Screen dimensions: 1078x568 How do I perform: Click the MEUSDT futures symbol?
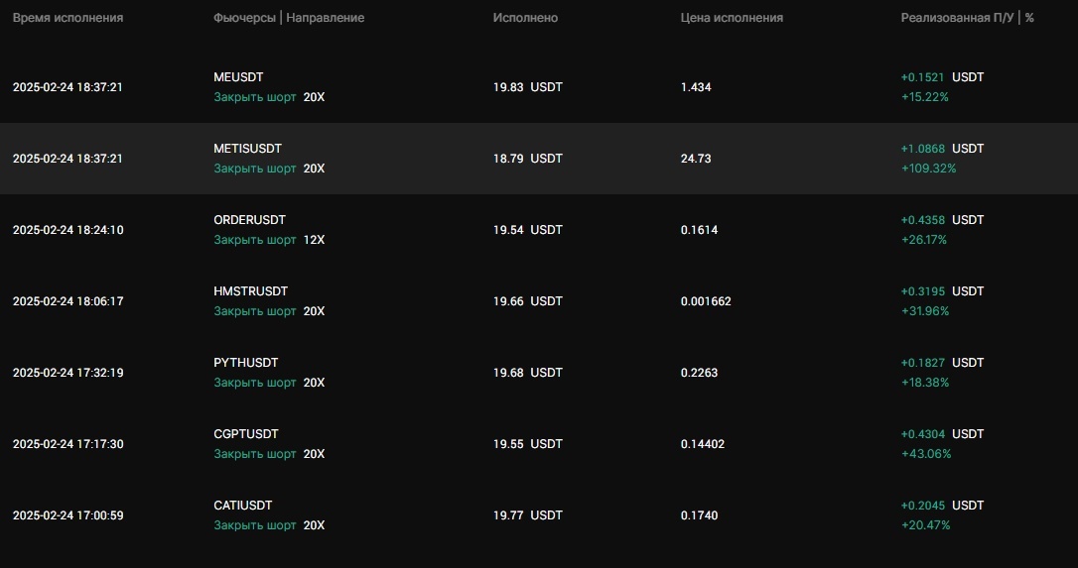tap(238, 77)
